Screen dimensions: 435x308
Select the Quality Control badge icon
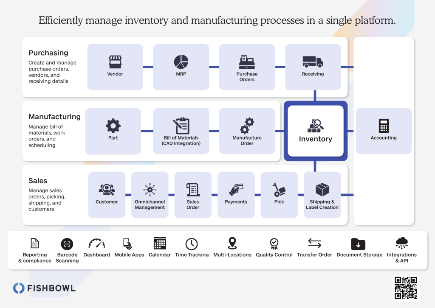point(274,244)
